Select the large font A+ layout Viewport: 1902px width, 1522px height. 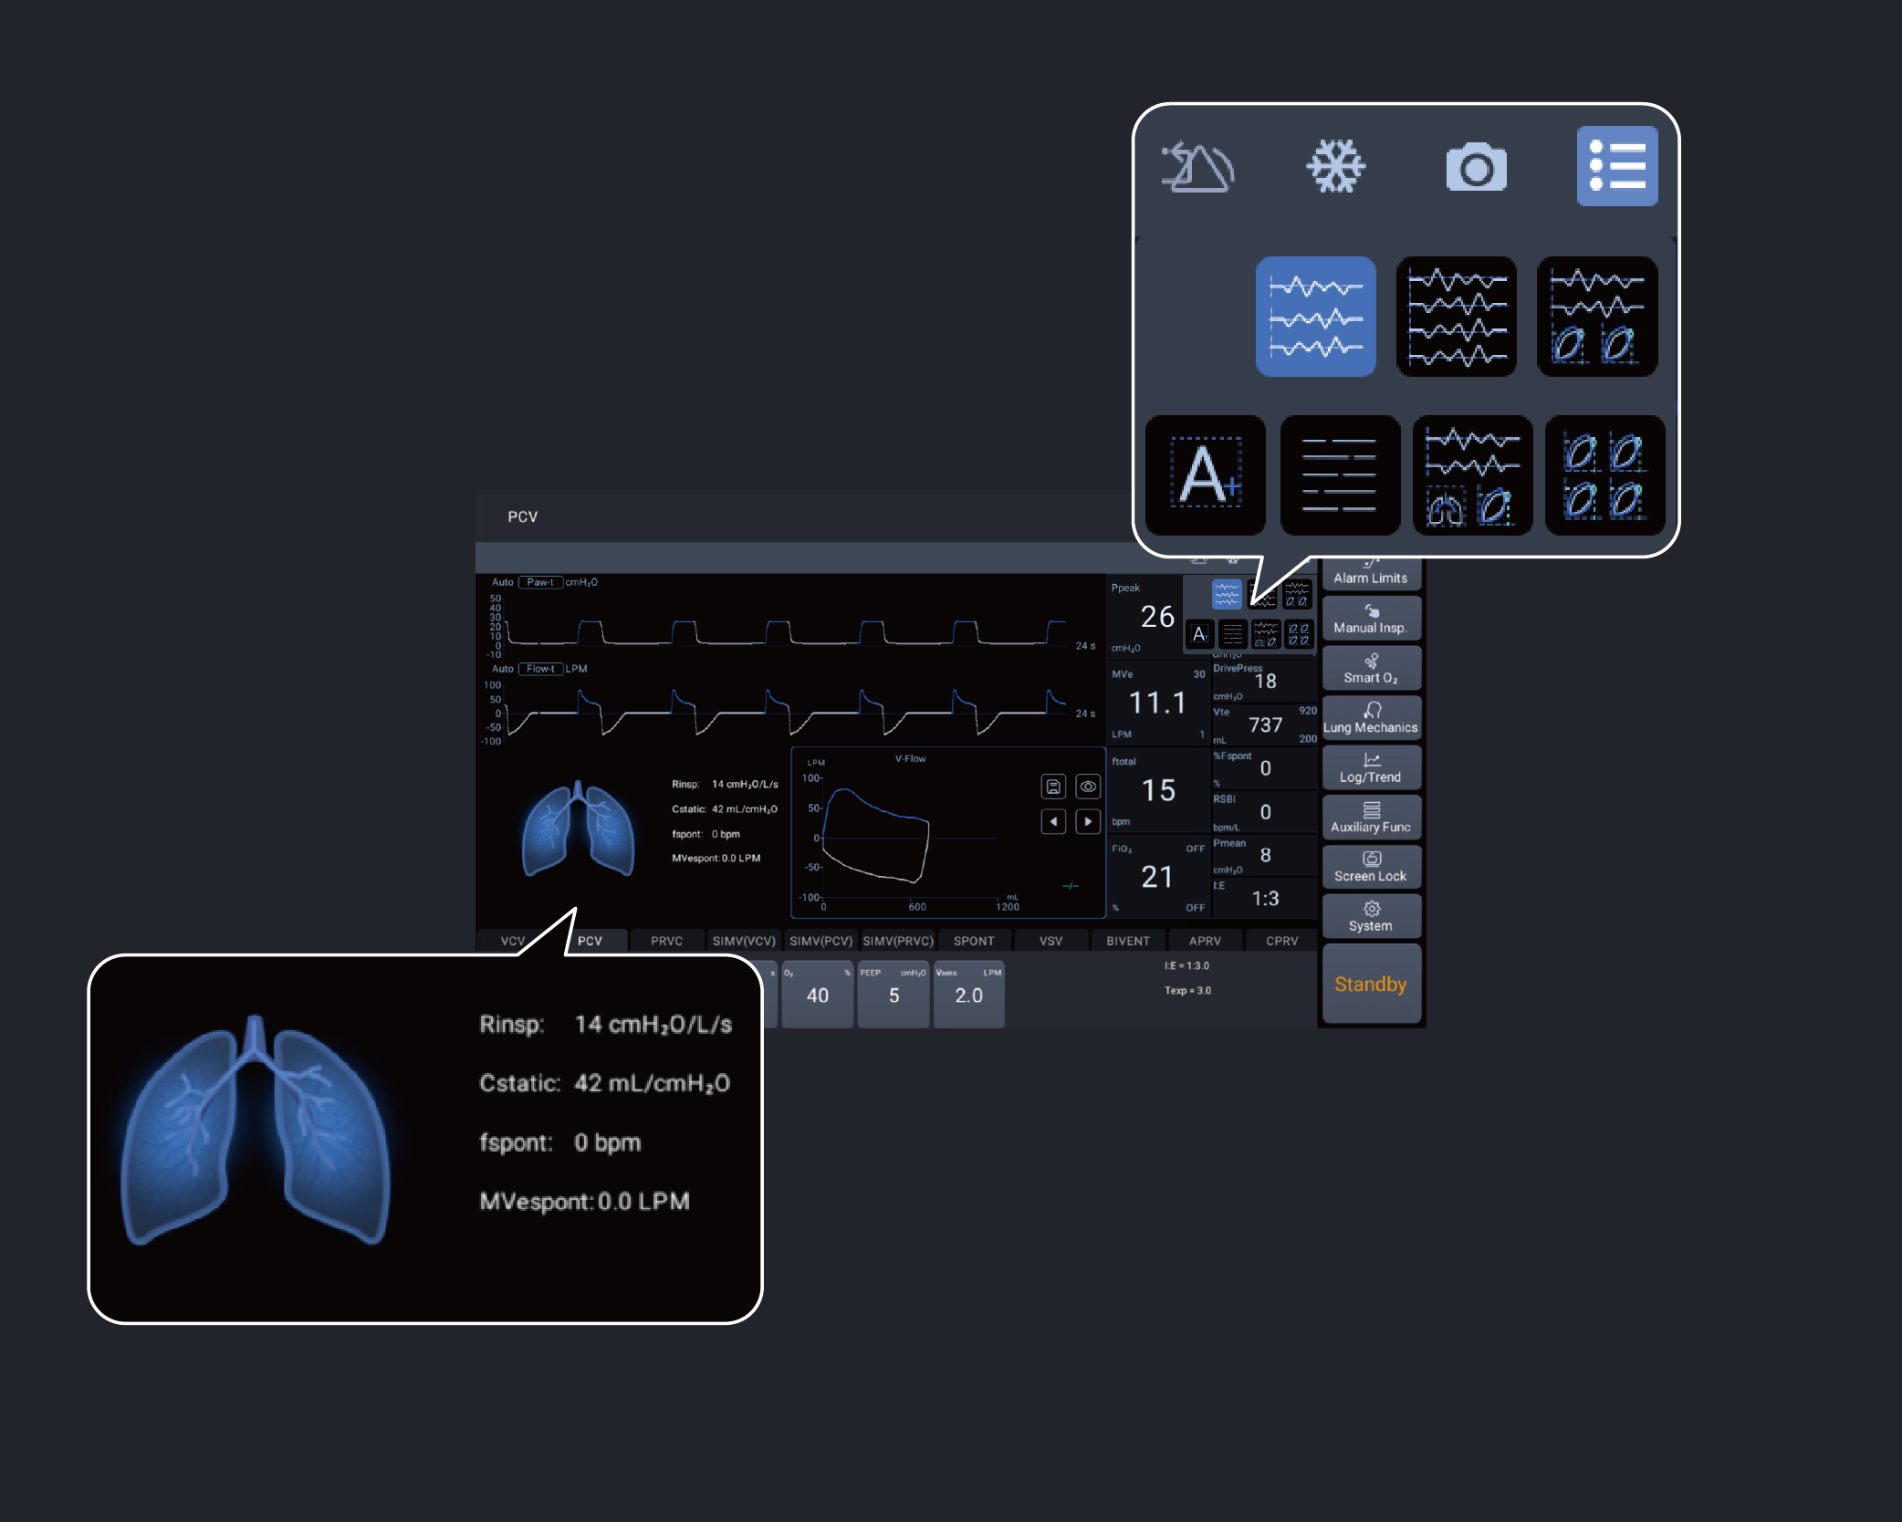pyautogui.click(x=1205, y=475)
